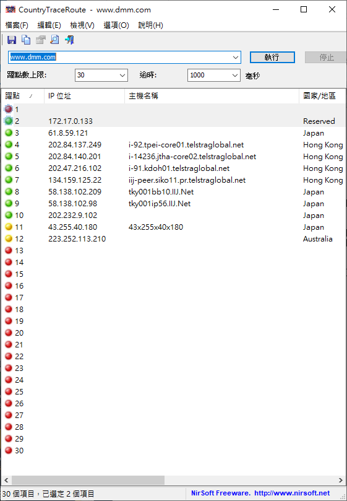The width and height of the screenshot is (347, 501).
Task: Sort by the 躍點 column header
Action: (22, 96)
